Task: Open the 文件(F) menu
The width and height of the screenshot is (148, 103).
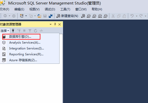Action: [4, 9]
